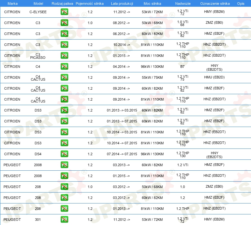
Task: Select the 08.2012 -> production date cell
Action: click(x=121, y=23)
